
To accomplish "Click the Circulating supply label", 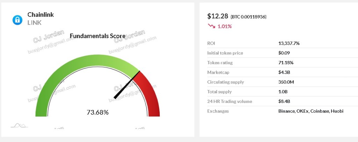I will (x=225, y=82).
